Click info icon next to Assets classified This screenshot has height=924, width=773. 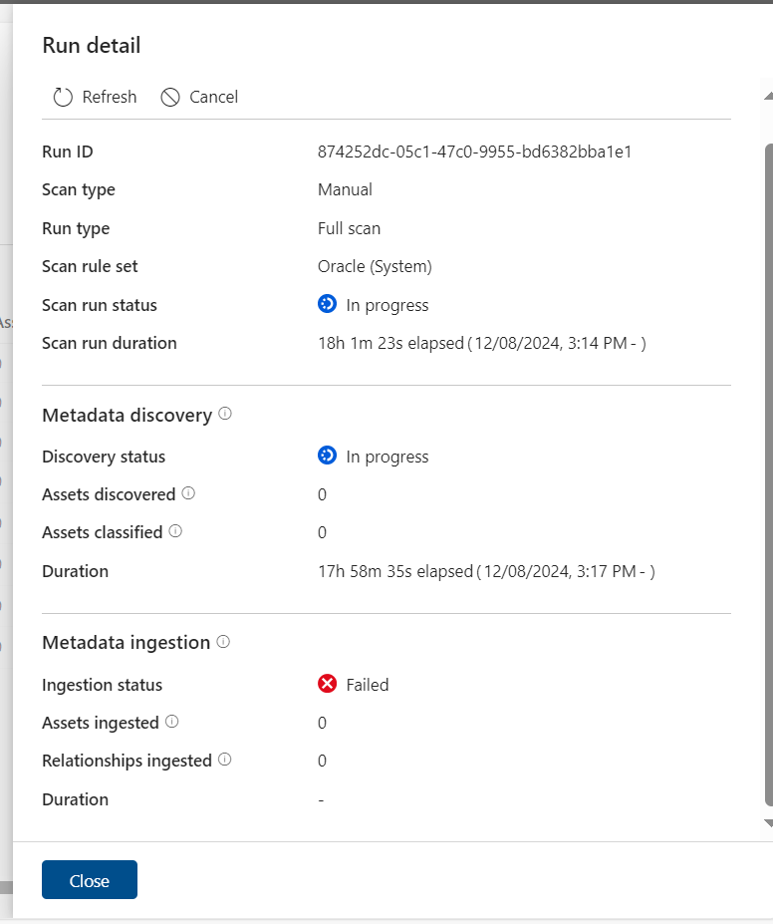(176, 531)
